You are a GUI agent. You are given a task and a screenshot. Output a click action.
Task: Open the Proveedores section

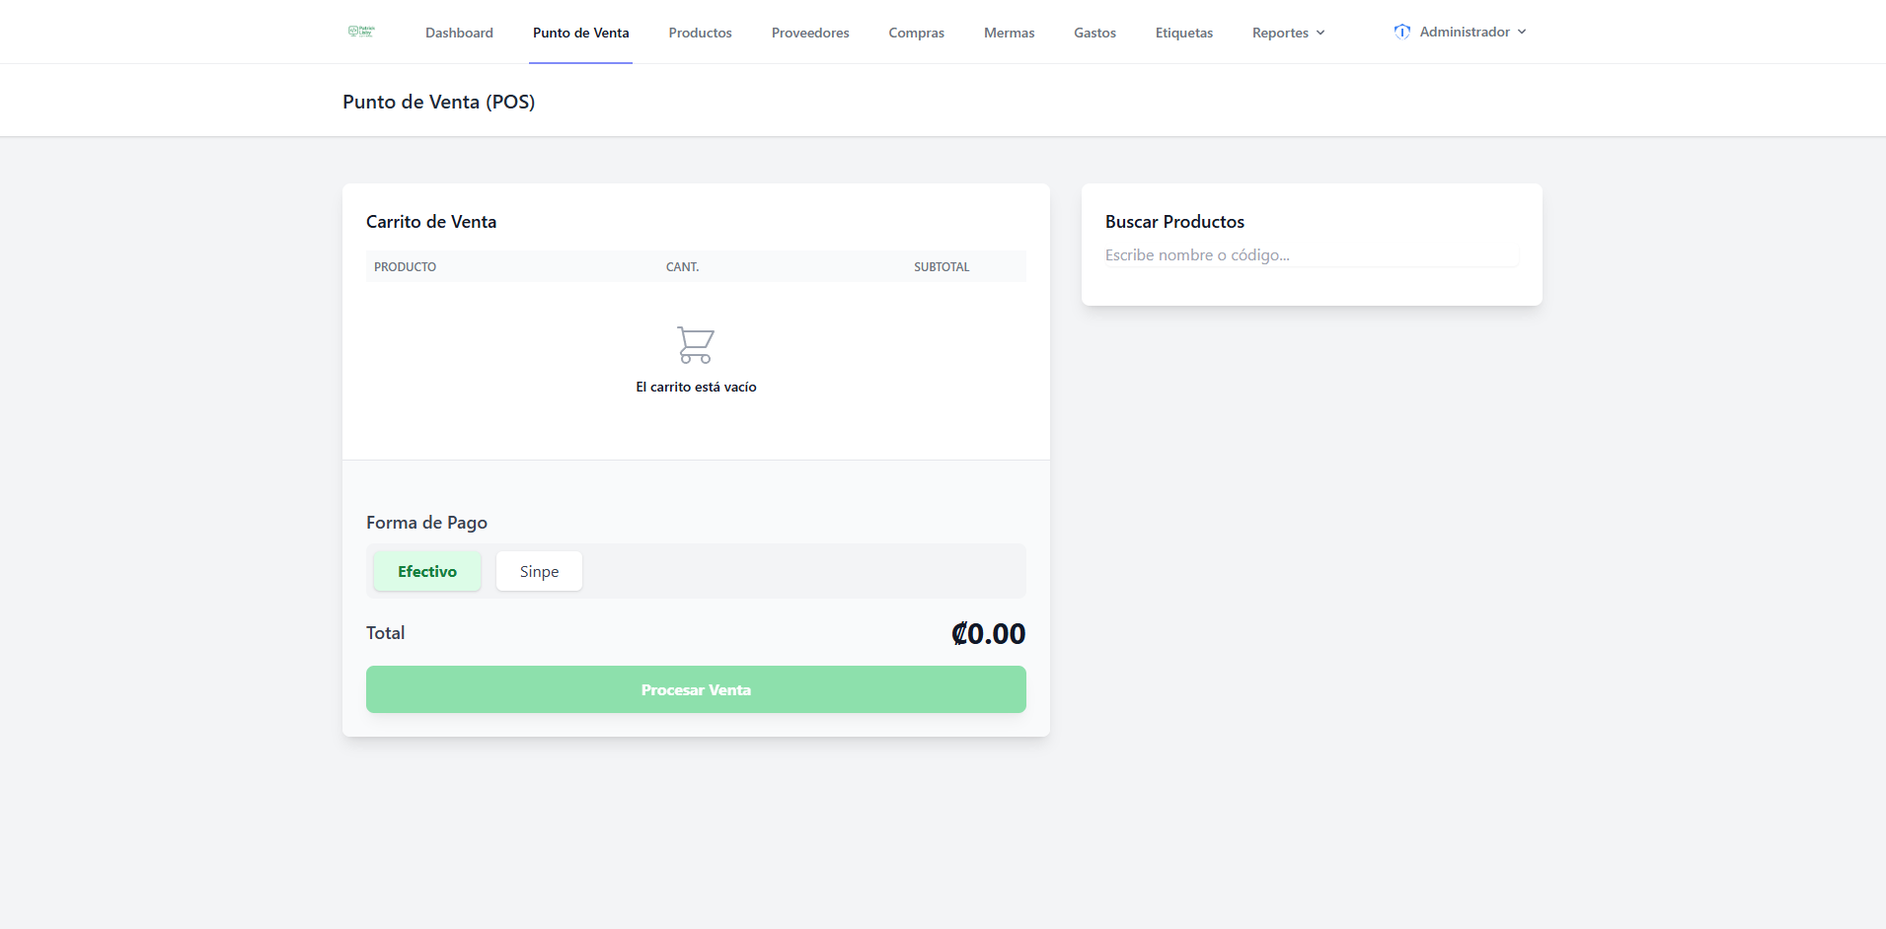tap(810, 33)
